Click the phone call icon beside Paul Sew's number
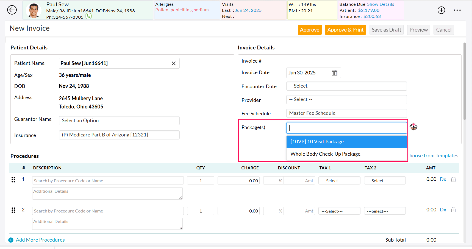The width and height of the screenshot is (472, 249). (x=88, y=16)
